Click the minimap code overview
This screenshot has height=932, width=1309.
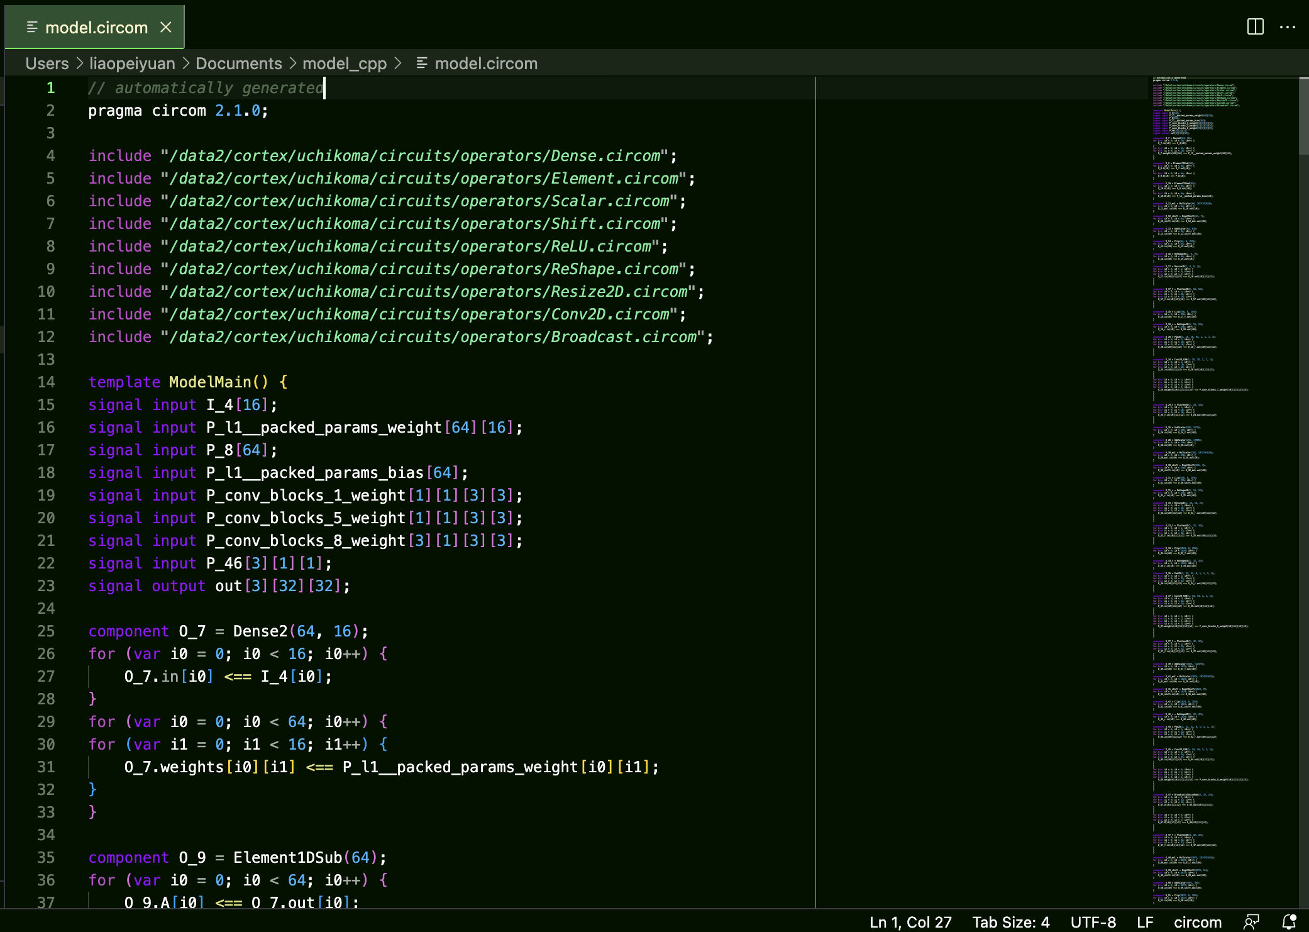point(1195,440)
